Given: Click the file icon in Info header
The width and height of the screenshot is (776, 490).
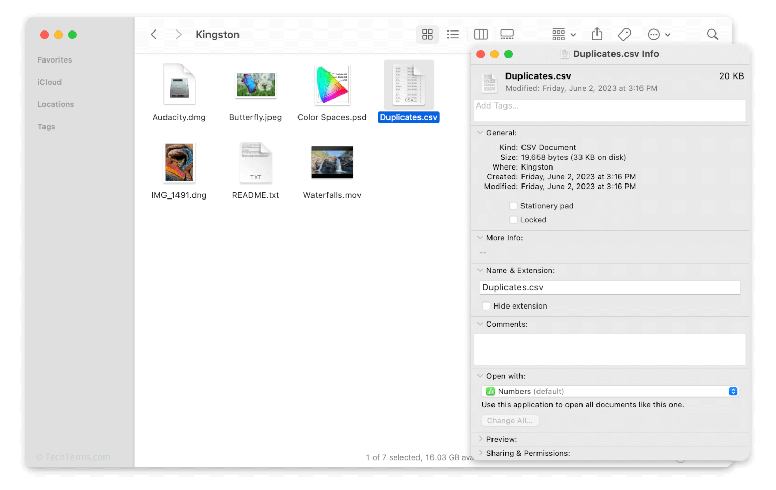Looking at the screenshot, I should [x=489, y=82].
